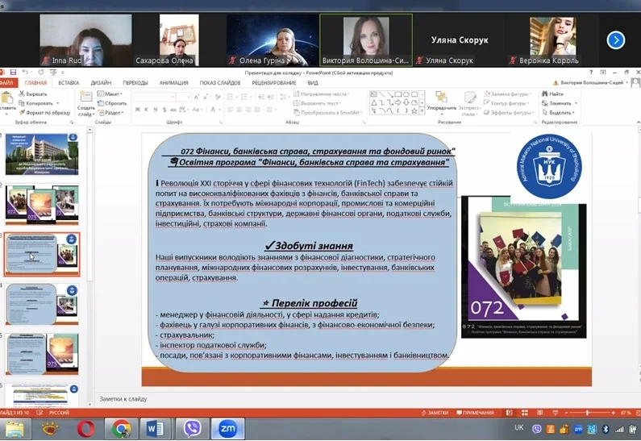The width and height of the screenshot is (641, 441).
Task: Open Google Chrome from the taskbar
Action: point(122,428)
